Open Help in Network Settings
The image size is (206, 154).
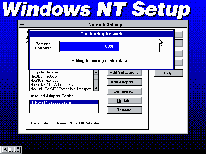pyautogui.click(x=168, y=73)
